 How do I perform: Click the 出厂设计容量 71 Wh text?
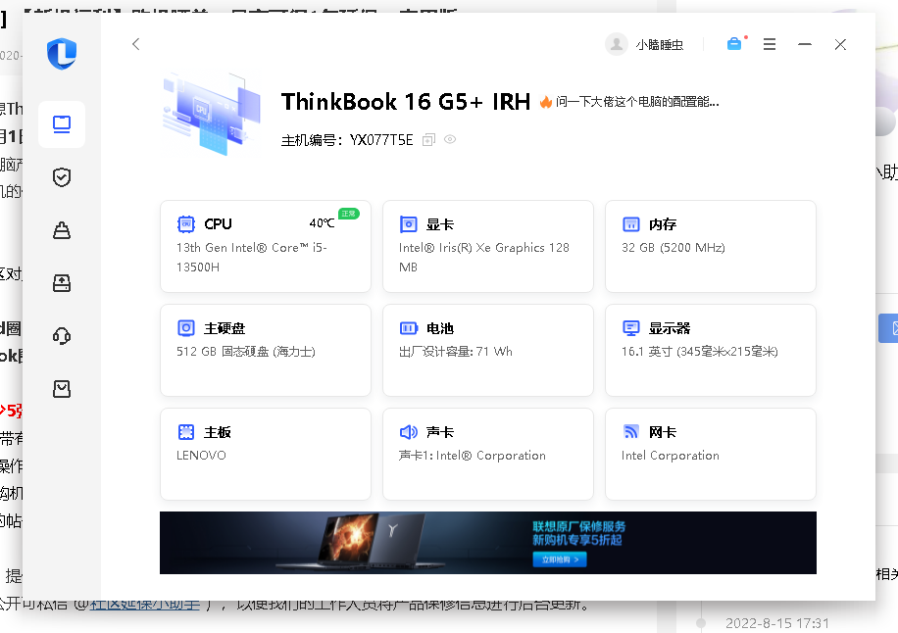[455, 352]
